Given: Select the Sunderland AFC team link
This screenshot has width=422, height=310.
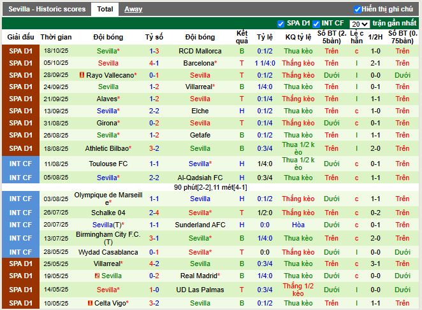Looking at the screenshot, I should [x=200, y=225].
